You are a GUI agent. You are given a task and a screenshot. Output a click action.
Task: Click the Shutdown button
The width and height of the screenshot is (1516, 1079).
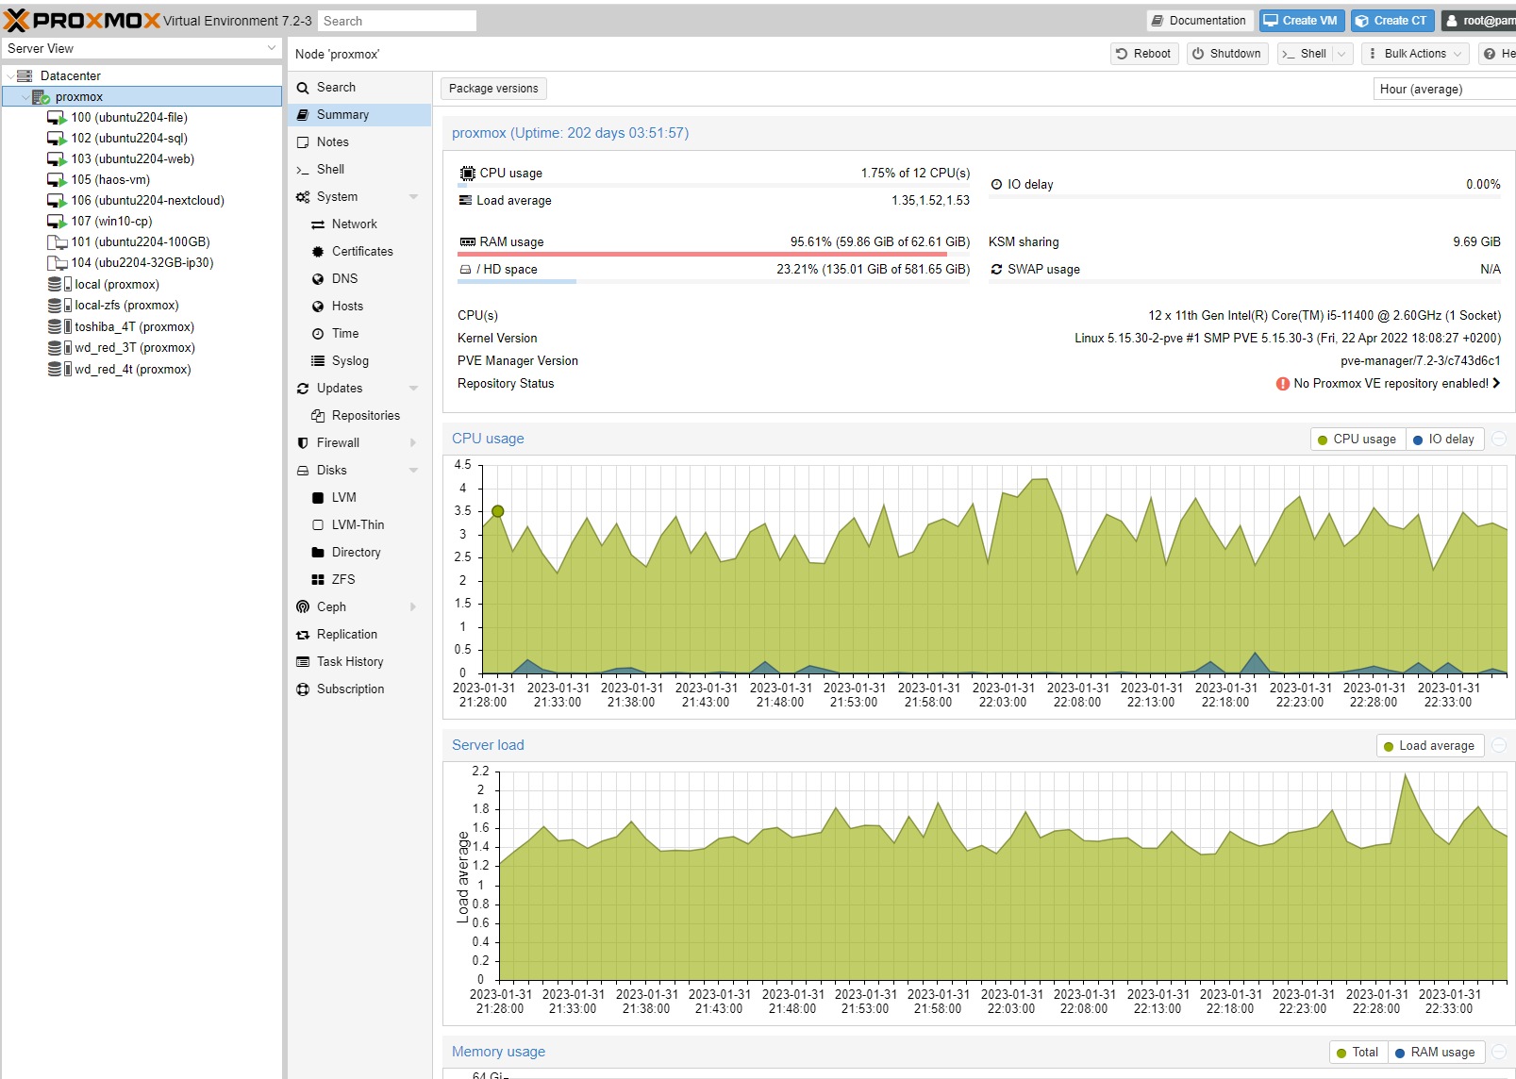pos(1226,54)
